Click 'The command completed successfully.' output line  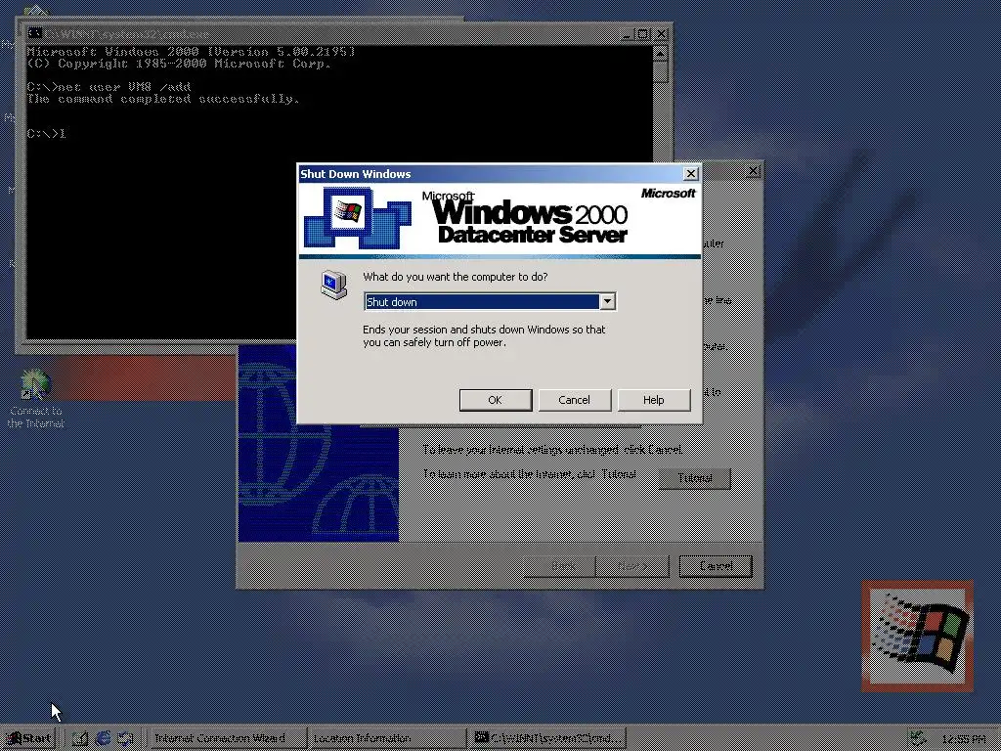point(163,99)
